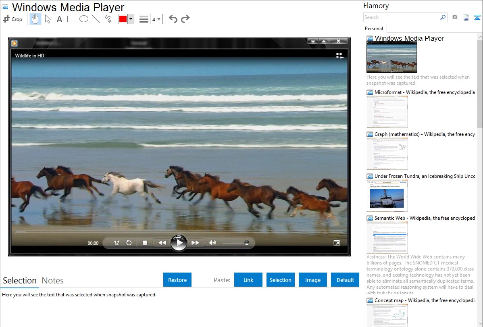The height and width of the screenshot is (327, 483).
Task: Mute the media player sound
Action: point(212,243)
